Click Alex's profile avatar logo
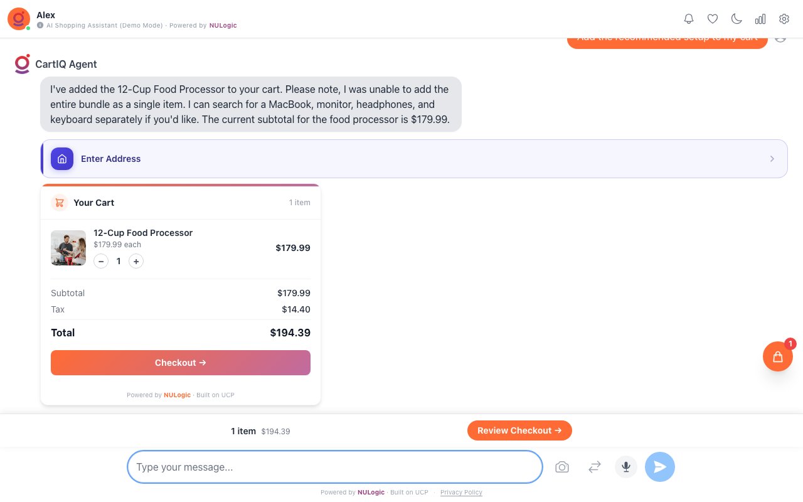The height and width of the screenshot is (502, 803). tap(19, 19)
